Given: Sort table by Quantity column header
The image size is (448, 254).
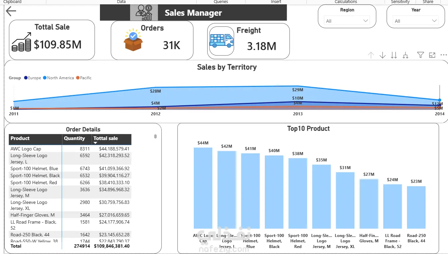Looking at the screenshot, I should click(74, 138).
